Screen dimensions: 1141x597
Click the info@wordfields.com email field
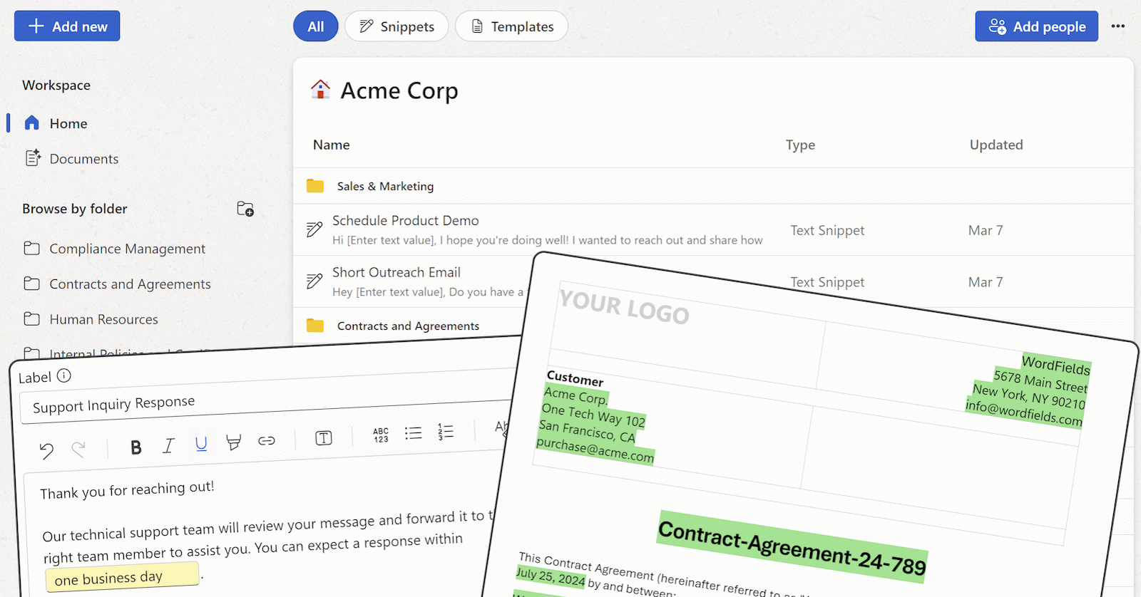1024,413
